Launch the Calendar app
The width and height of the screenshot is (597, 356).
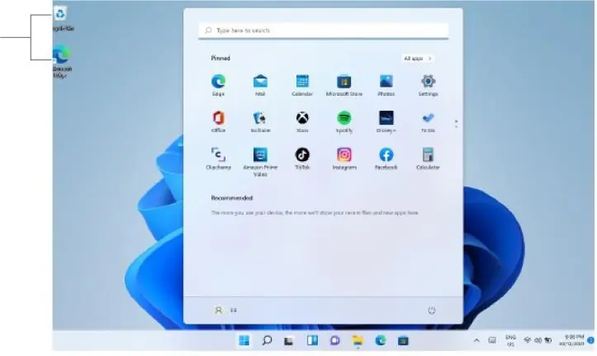(302, 85)
